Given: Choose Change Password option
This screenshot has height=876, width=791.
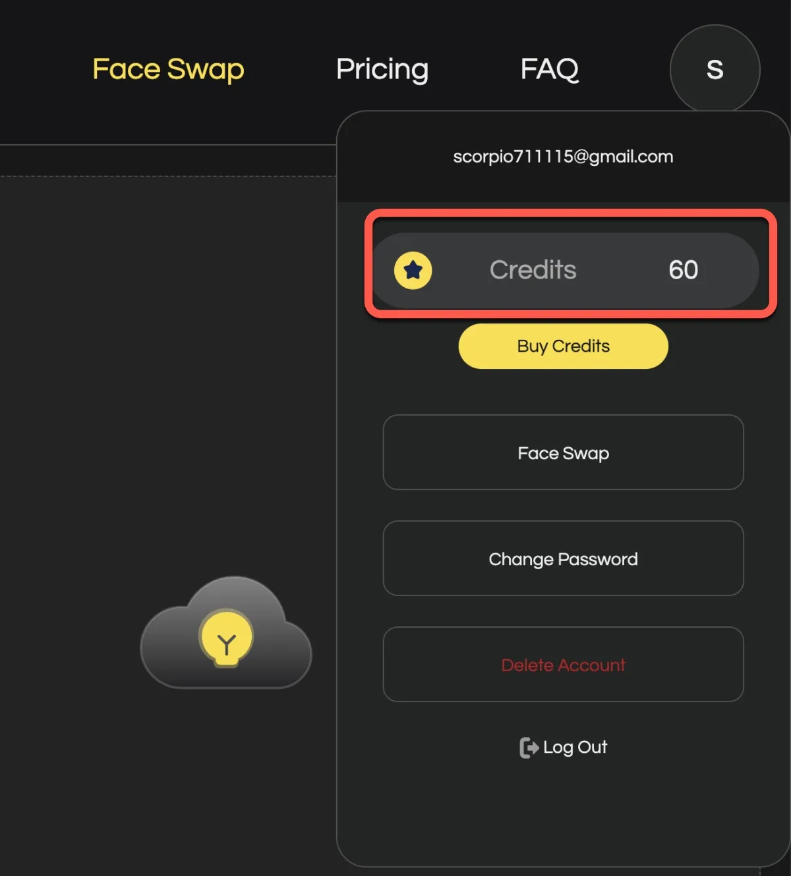Looking at the screenshot, I should (563, 559).
